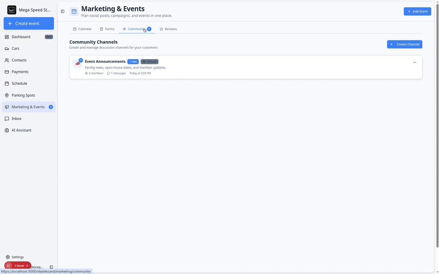Switch to the Forms tab

(107, 29)
